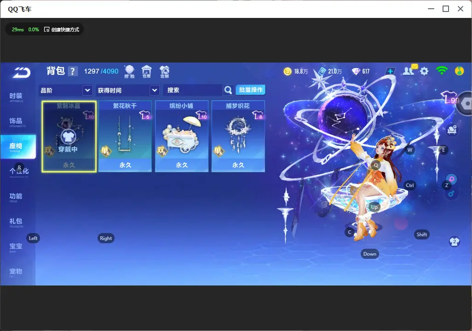Screen dimensions: 472x331
Task: Click the C key overlay button
Action: point(350,232)
